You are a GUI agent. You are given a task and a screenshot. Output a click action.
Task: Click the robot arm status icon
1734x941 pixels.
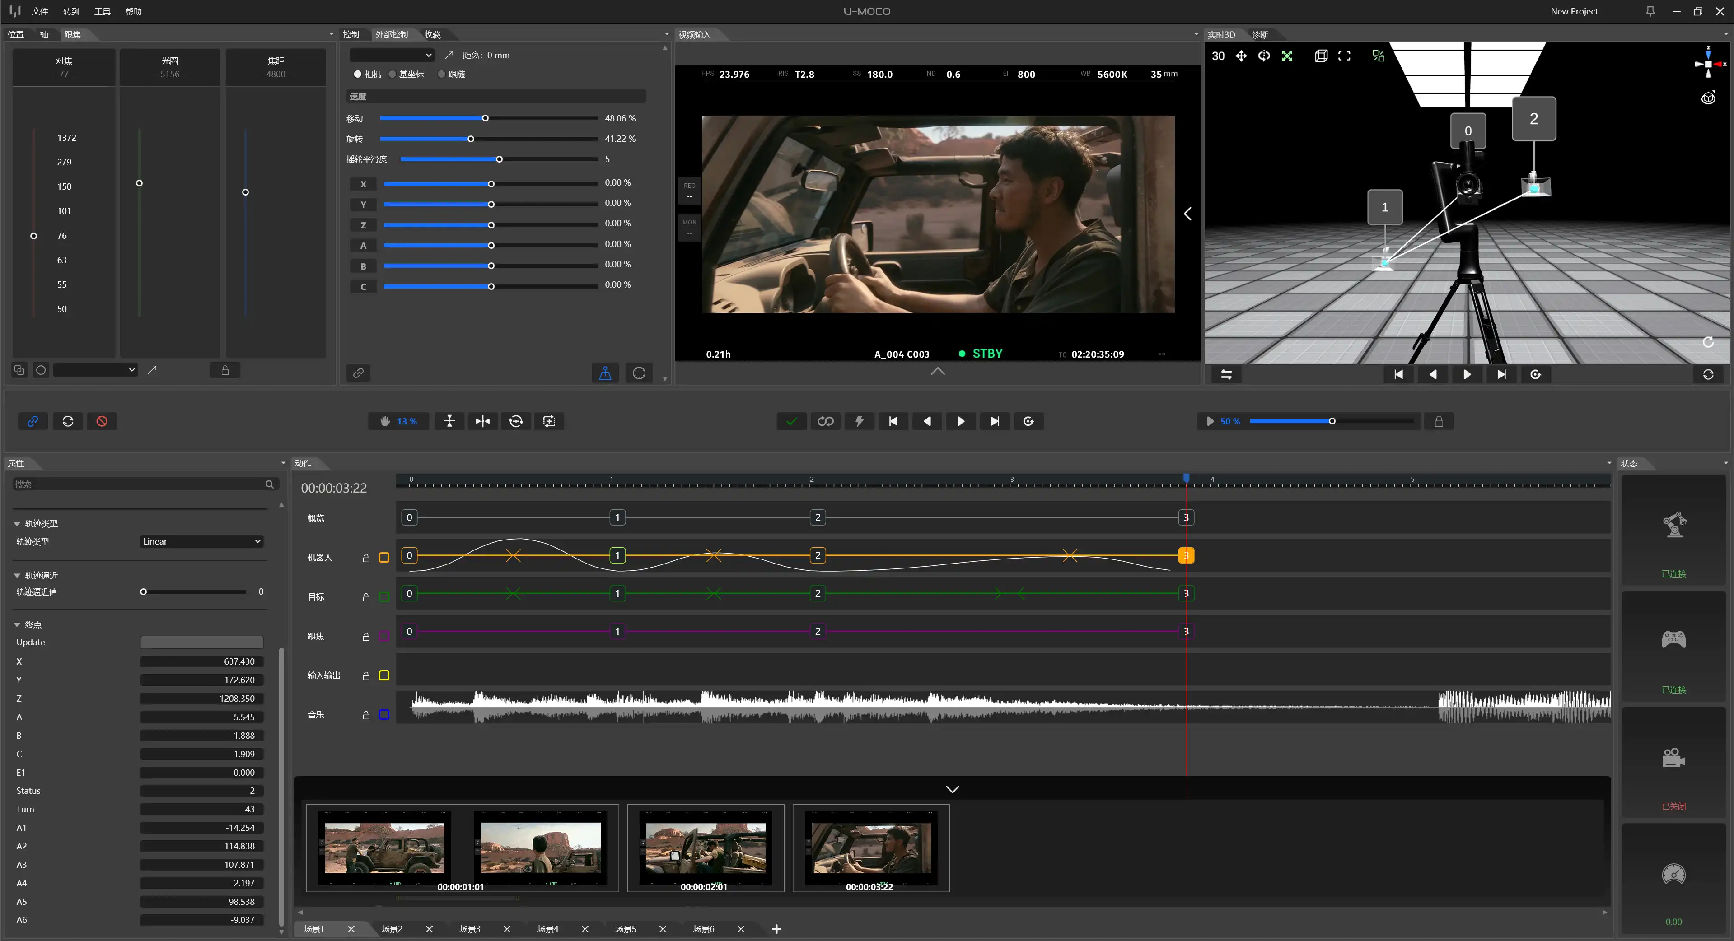(x=1674, y=524)
